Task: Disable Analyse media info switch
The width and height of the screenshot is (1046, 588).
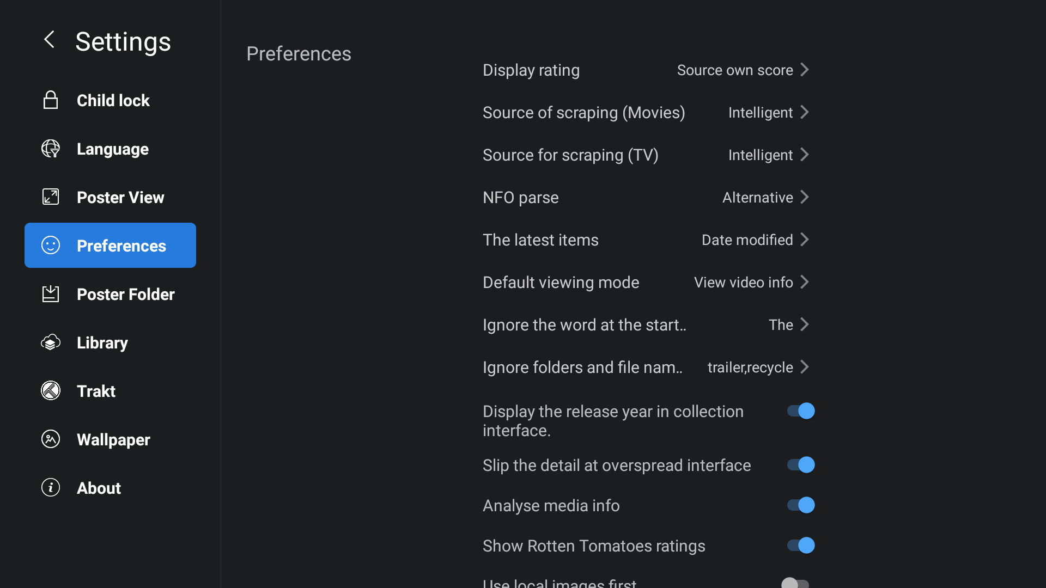Action: (x=801, y=505)
